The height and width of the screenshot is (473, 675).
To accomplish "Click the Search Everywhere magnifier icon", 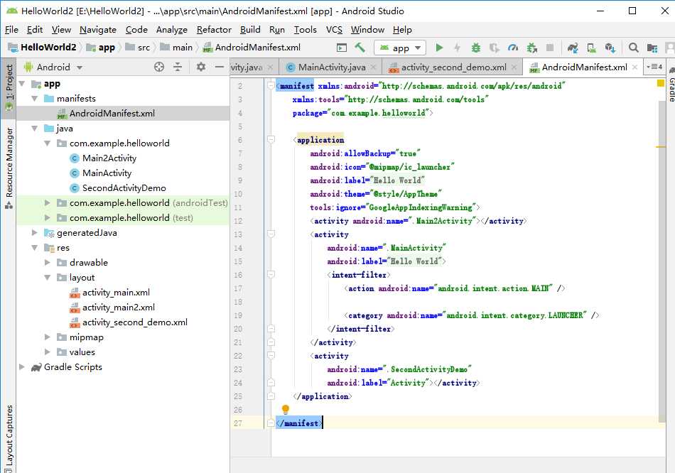I will (633, 48).
